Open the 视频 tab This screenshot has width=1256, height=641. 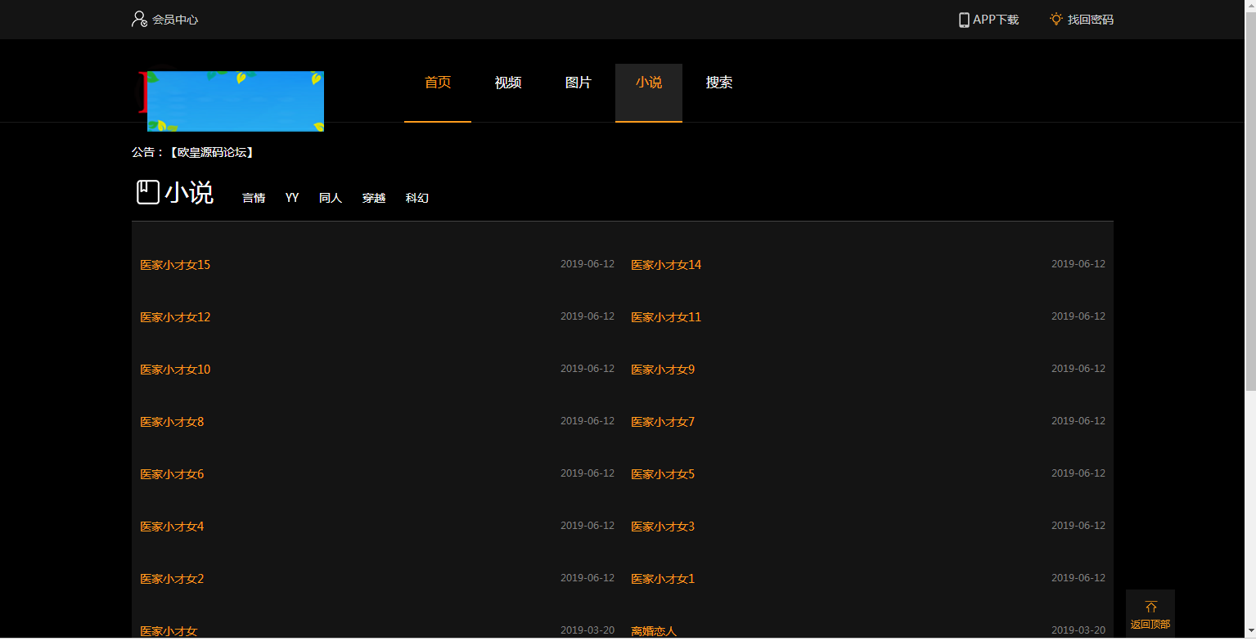(507, 82)
